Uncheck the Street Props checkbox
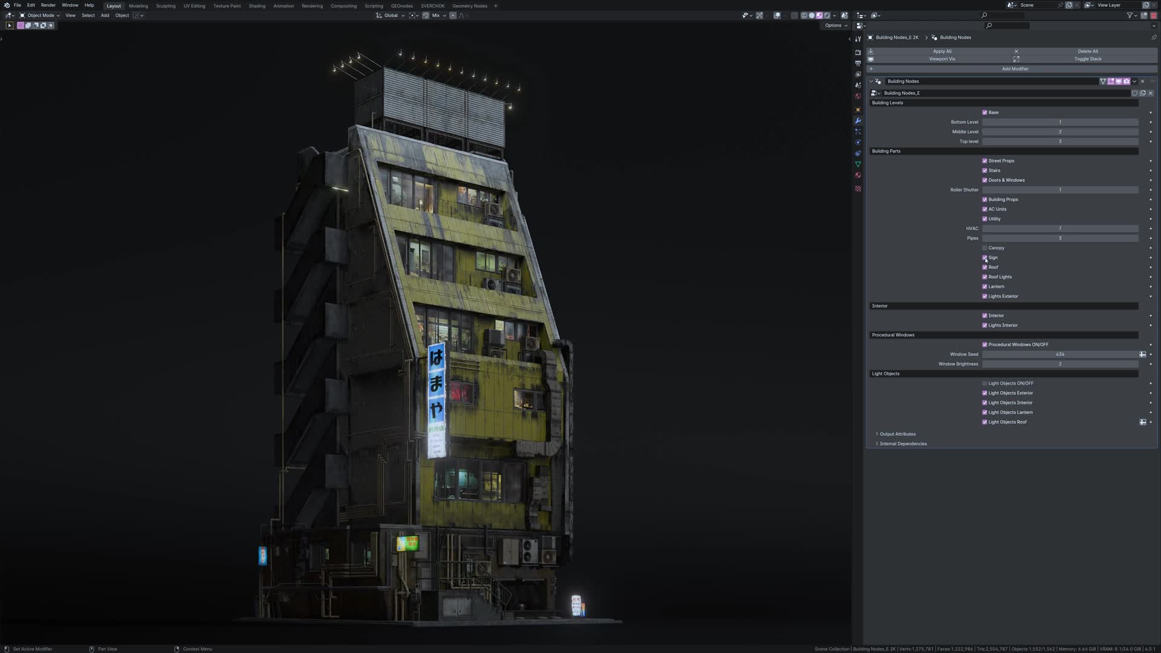Screen dimensions: 1161x653 [984, 161]
